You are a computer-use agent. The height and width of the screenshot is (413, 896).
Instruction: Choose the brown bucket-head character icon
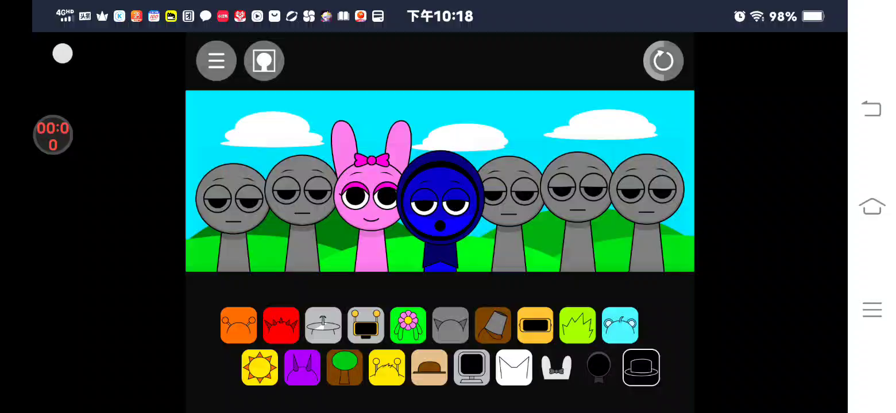493,325
